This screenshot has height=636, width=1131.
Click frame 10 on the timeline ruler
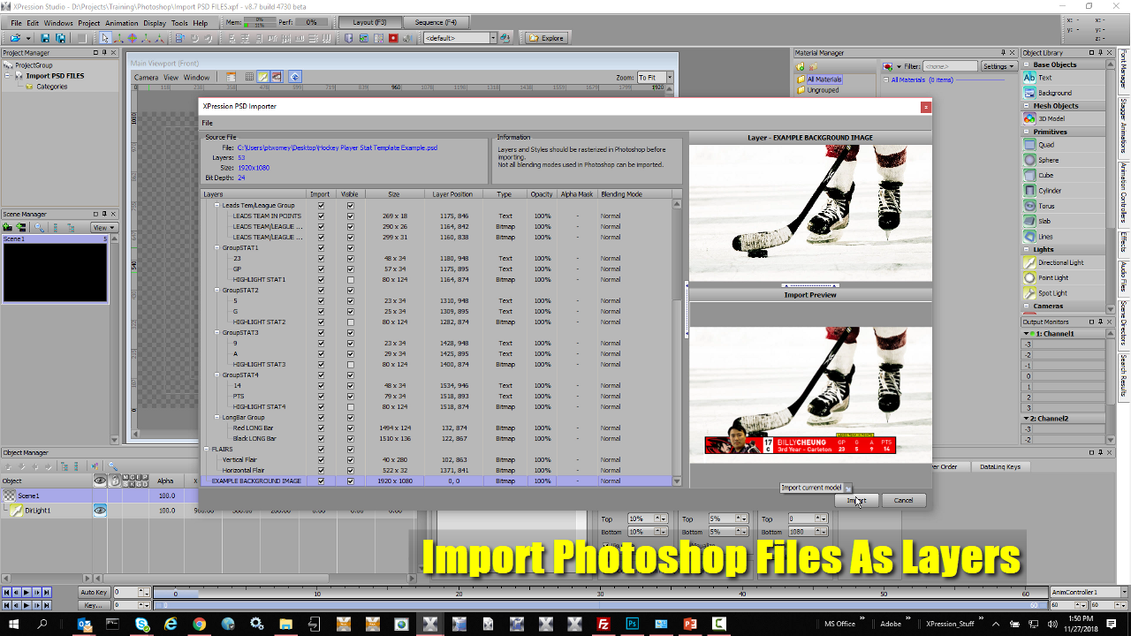[317, 594]
